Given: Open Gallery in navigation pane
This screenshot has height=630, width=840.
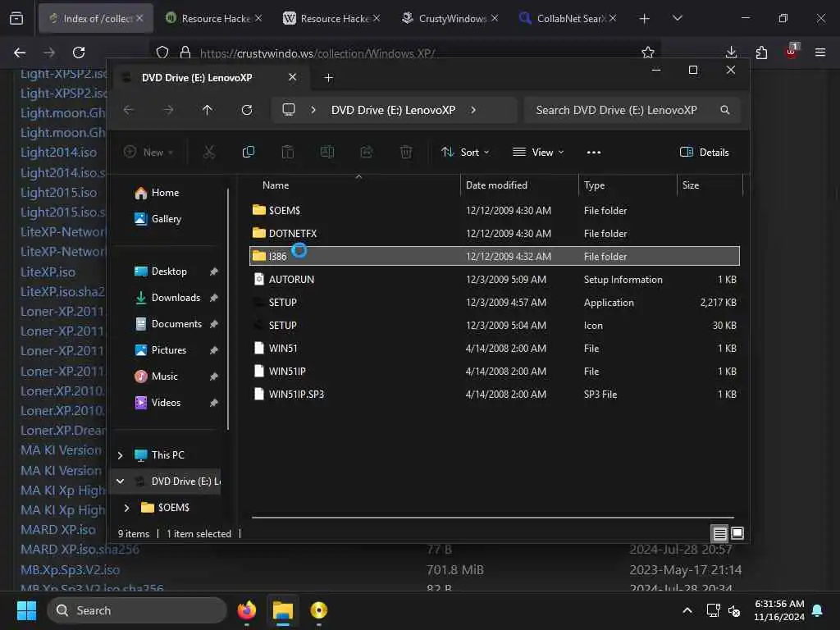Looking at the screenshot, I should click(166, 218).
